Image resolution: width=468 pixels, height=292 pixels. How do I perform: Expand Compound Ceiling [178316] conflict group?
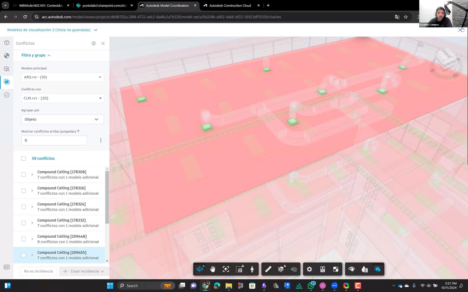[x=32, y=191]
